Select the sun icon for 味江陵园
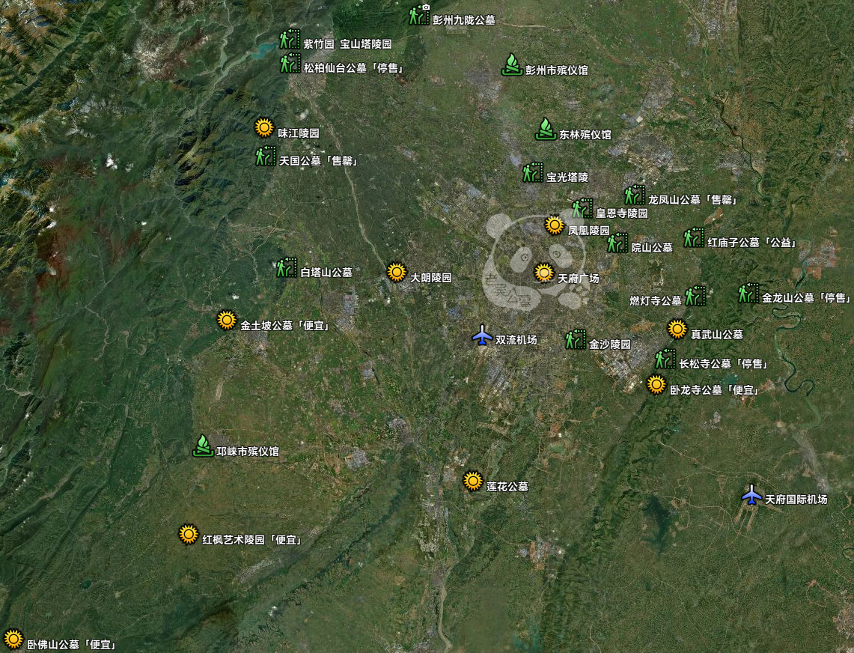This screenshot has width=854, height=653. [263, 128]
